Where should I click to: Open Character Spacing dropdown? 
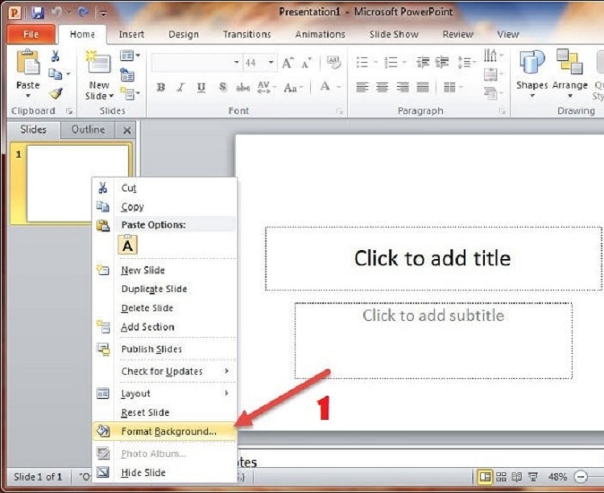(267, 88)
